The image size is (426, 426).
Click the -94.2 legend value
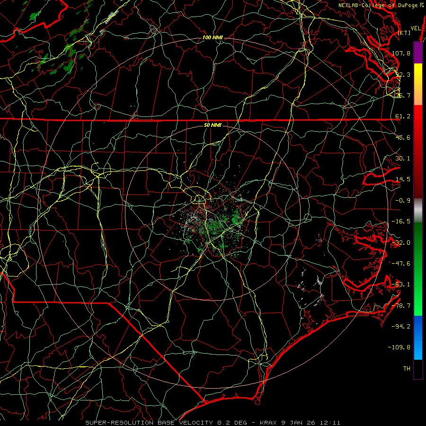(x=401, y=326)
